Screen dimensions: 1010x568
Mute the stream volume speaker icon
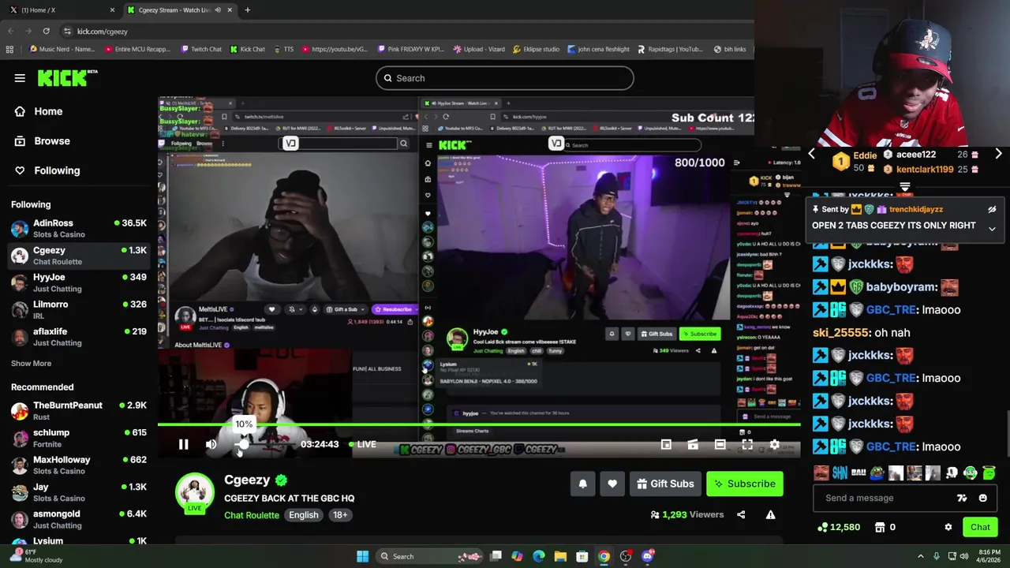pyautogui.click(x=211, y=445)
